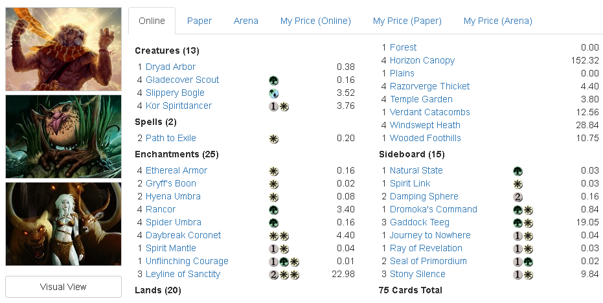Open the Horizon Canopy card link
The width and height of the screenshot is (603, 303).
[422, 60]
